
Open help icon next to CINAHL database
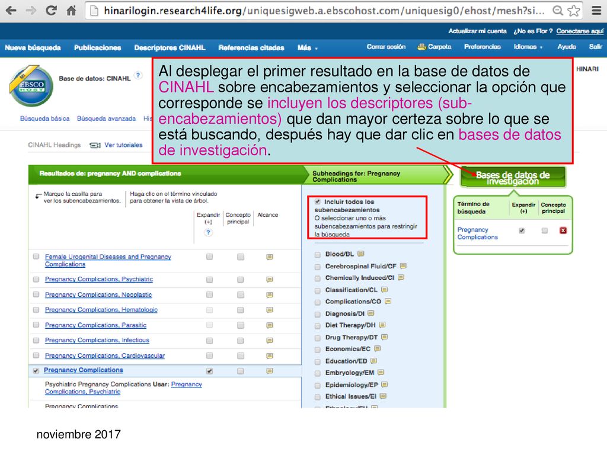[138, 75]
